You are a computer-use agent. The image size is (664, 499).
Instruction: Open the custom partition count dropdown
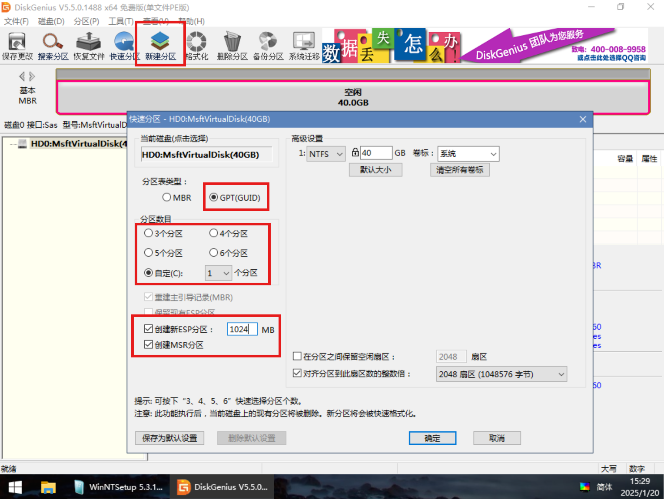219,273
